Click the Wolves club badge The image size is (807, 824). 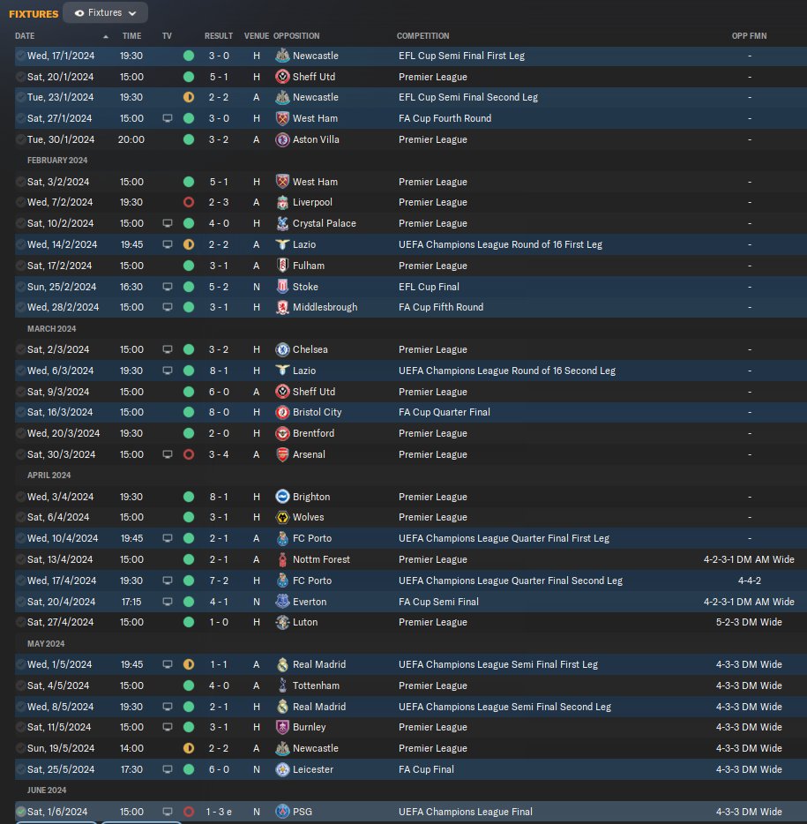[282, 517]
